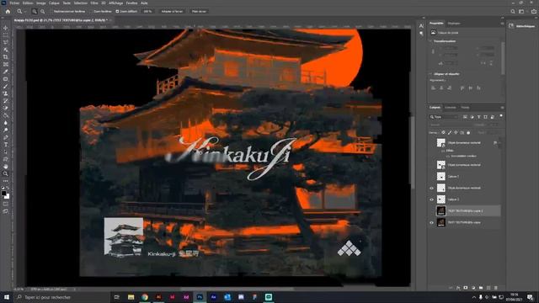Open the blend mode dropdown
The width and height of the screenshot is (539, 303).
[451, 125]
